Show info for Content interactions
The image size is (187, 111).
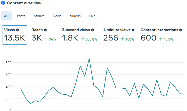pyautogui.click(x=181, y=30)
